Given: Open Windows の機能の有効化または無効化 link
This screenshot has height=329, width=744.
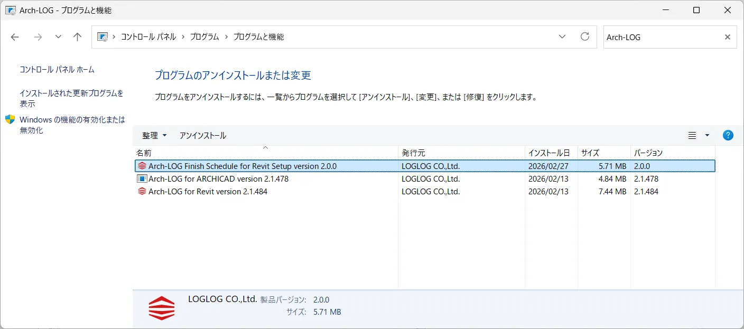Looking at the screenshot, I should coord(72,125).
